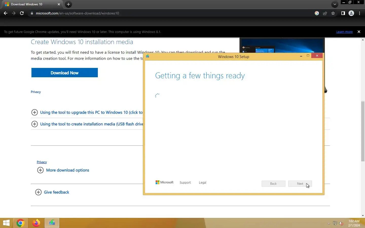Image resolution: width=365 pixels, height=228 pixels.
Task: Share this page icon
Action: [x=325, y=13]
